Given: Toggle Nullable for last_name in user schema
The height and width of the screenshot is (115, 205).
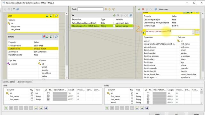Looking at the screenshot, I should (48, 99).
